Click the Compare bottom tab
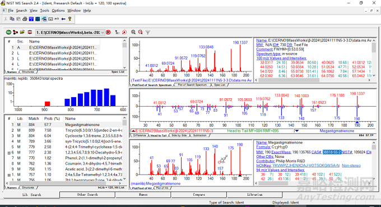This screenshot has height=207, width=381. [199, 195]
